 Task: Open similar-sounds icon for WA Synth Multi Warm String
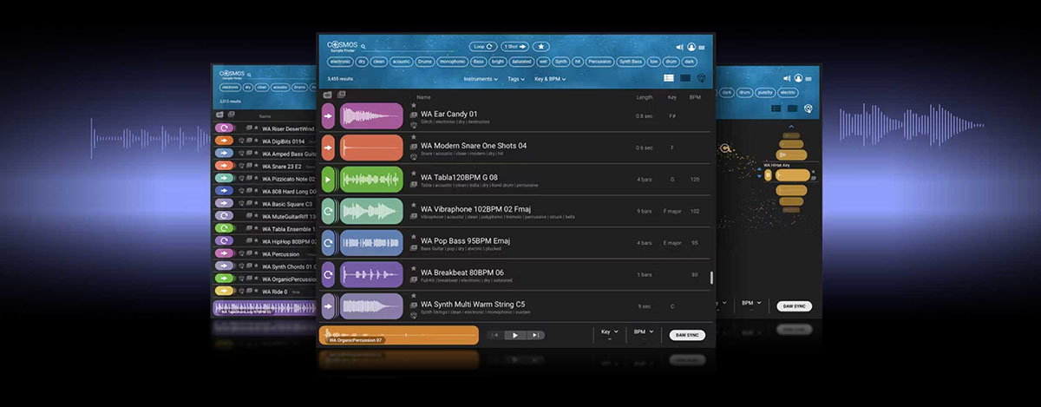coord(414,315)
